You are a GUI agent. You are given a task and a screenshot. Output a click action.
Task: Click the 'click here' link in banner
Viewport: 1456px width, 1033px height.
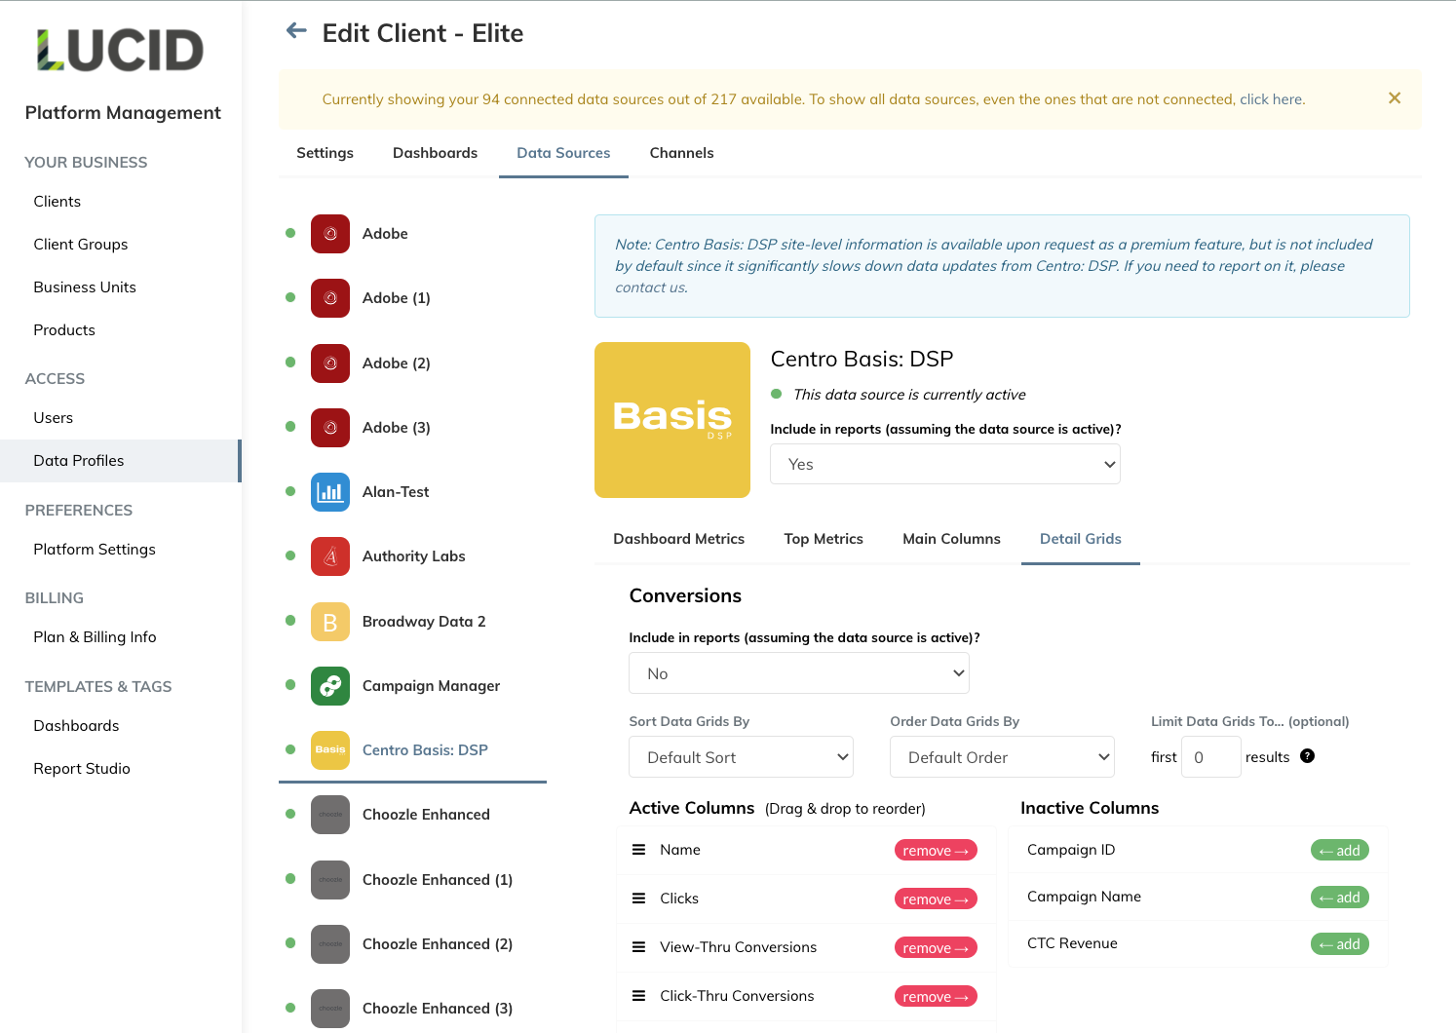pos(1271,99)
